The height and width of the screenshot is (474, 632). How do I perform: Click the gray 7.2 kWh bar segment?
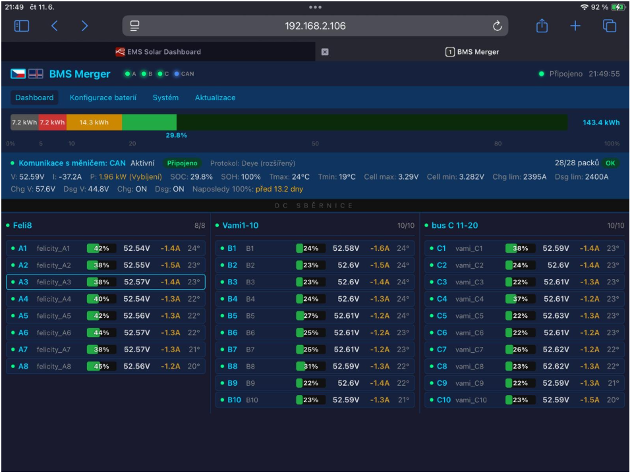[x=24, y=122]
